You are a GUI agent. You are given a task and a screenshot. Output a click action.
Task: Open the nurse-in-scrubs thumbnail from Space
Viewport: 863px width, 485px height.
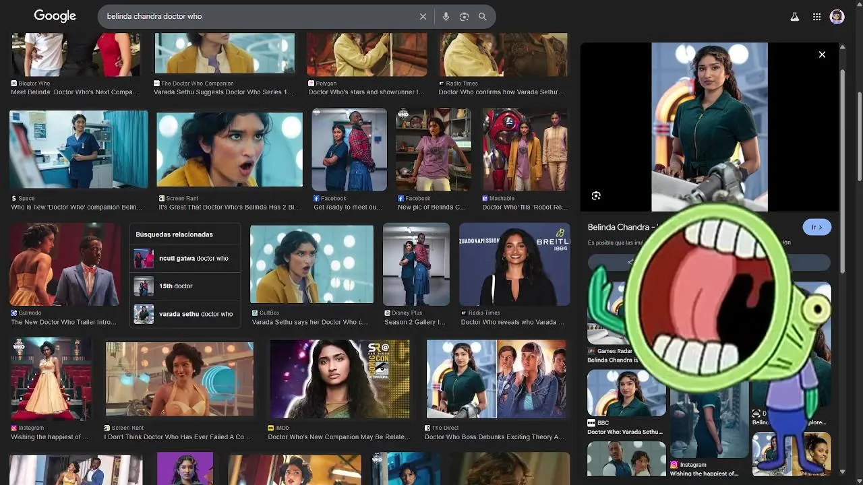(79, 150)
